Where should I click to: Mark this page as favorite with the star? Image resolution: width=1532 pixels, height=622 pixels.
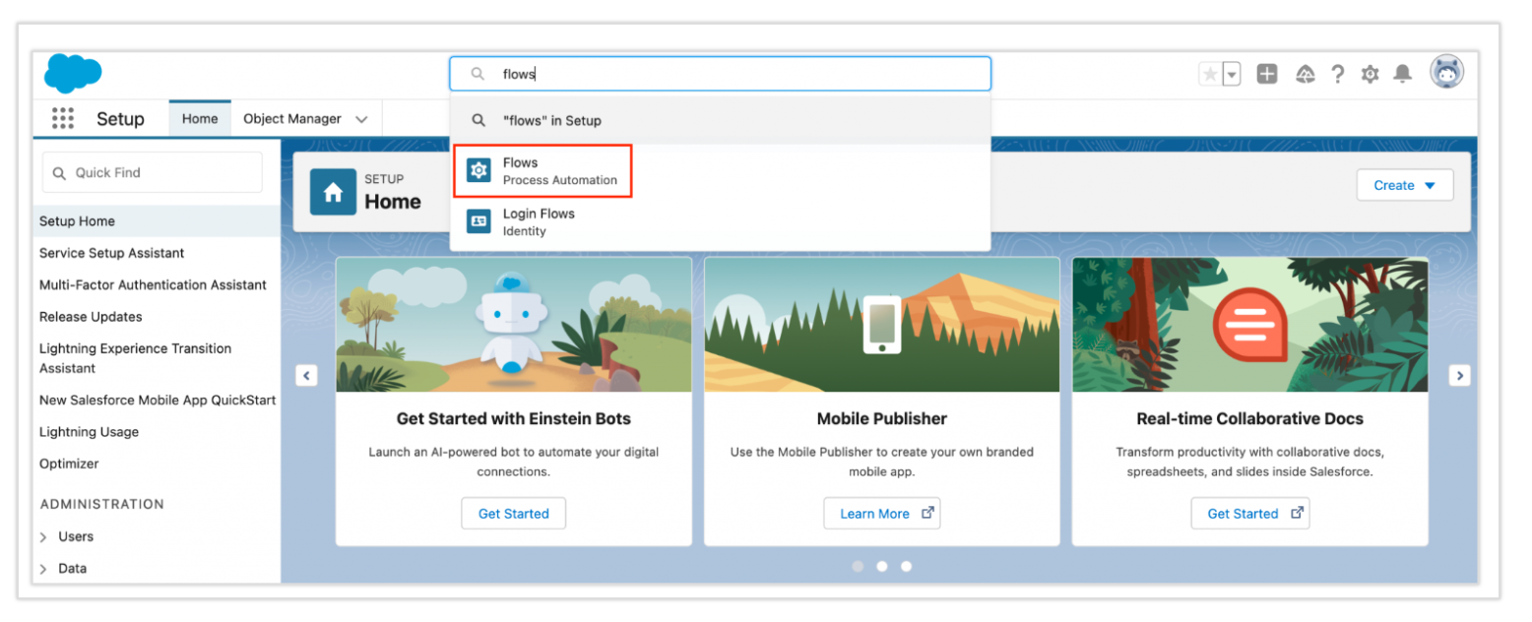[x=1210, y=73]
